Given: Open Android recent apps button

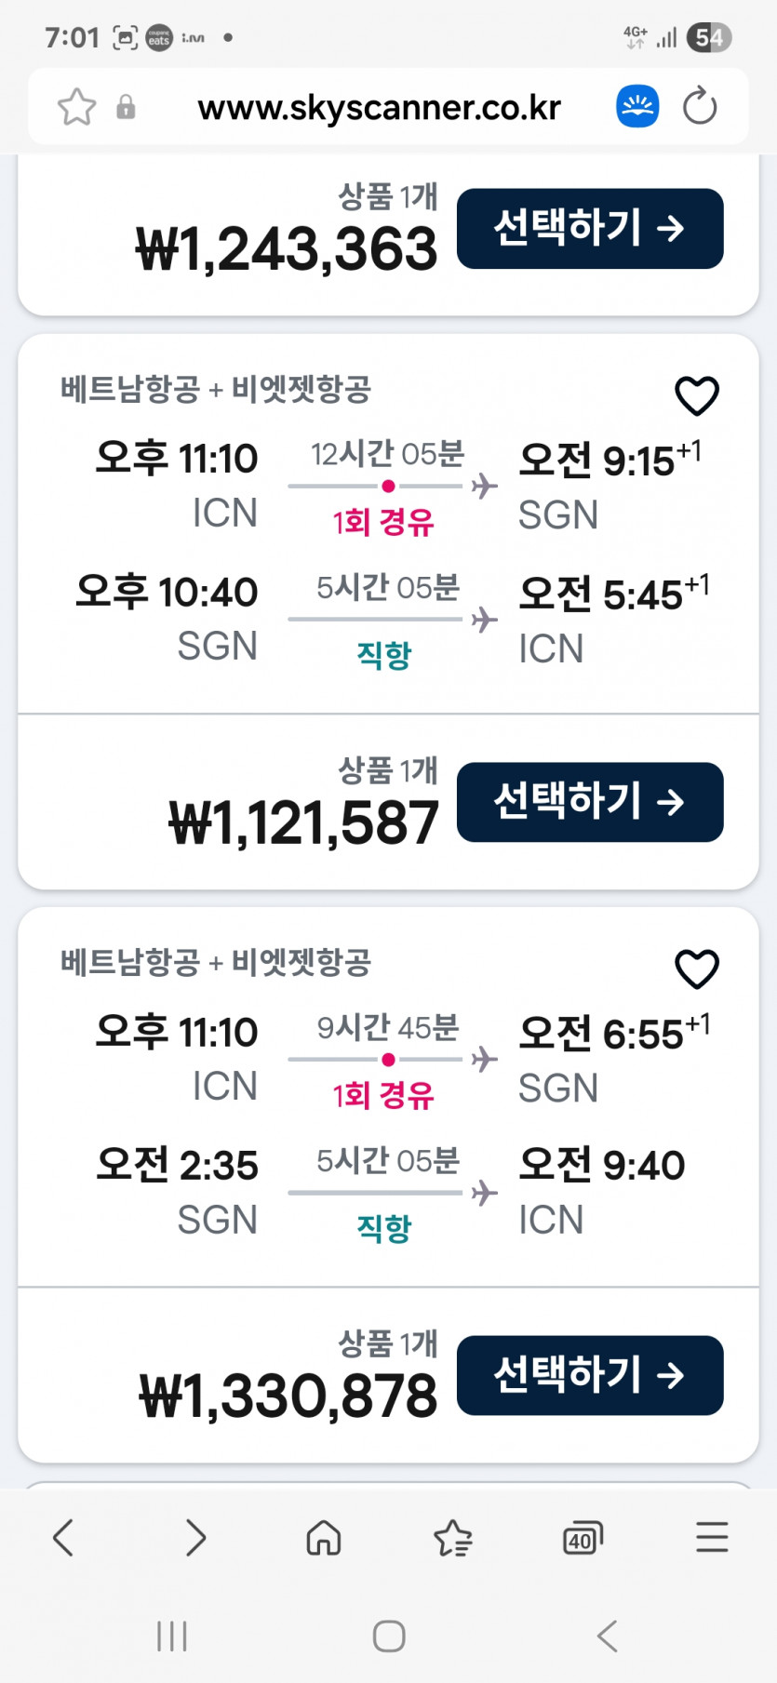Looking at the screenshot, I should coord(172,1636).
